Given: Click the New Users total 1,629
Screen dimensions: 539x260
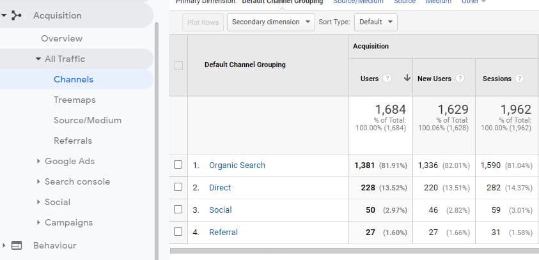Looking at the screenshot, I should pos(453,110).
